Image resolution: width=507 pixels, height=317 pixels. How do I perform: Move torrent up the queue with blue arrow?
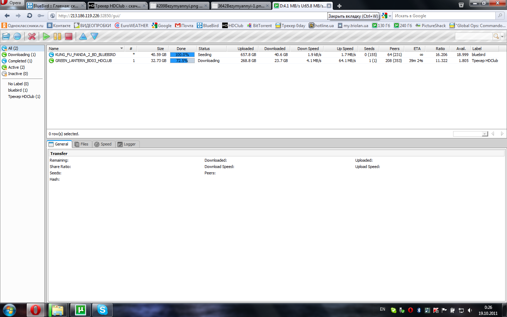(x=83, y=36)
